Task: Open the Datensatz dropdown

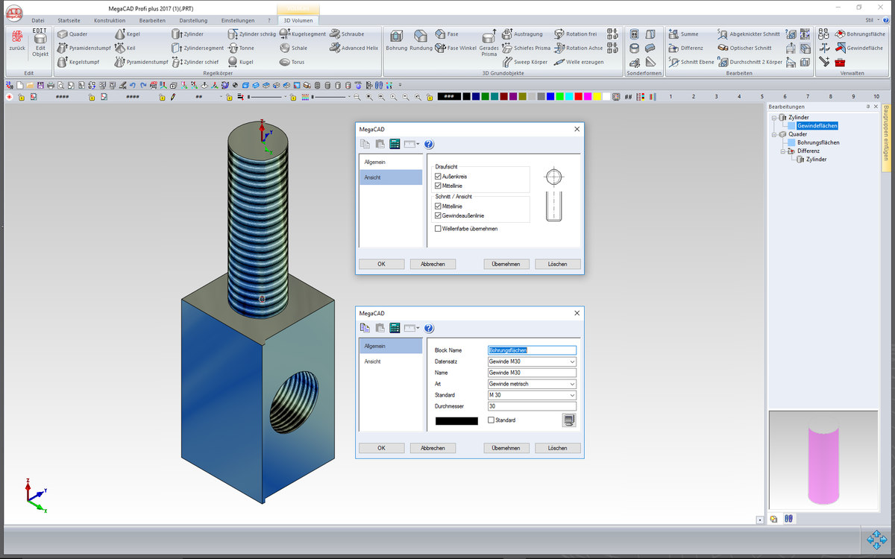Action: [572, 361]
